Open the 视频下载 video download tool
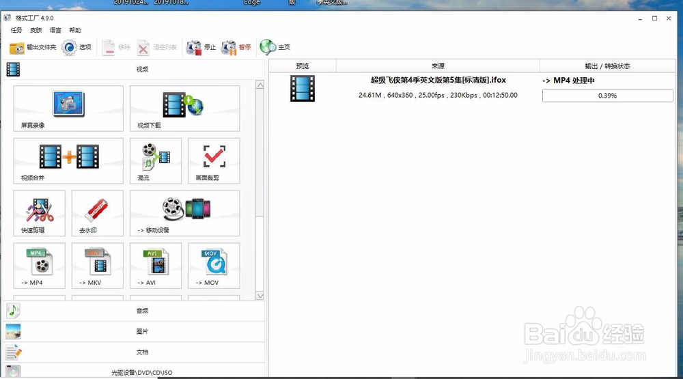This screenshot has height=379, width=683. click(184, 109)
